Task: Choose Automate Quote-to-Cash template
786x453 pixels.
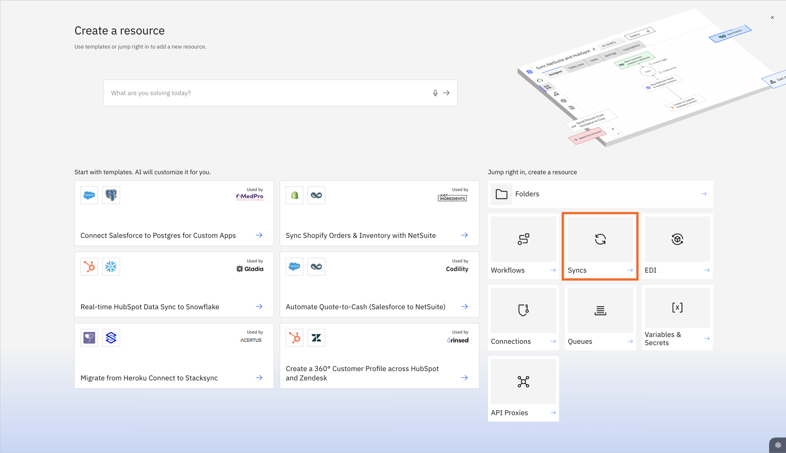Action: tap(379, 285)
